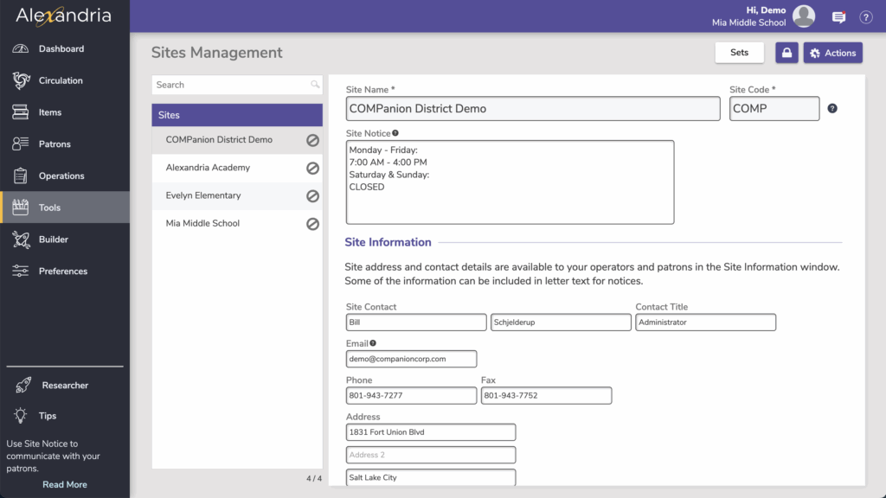Click the Sites list header

[237, 115]
